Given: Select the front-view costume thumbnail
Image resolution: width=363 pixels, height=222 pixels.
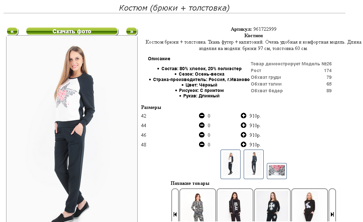Looking at the screenshot, I should point(230,164).
